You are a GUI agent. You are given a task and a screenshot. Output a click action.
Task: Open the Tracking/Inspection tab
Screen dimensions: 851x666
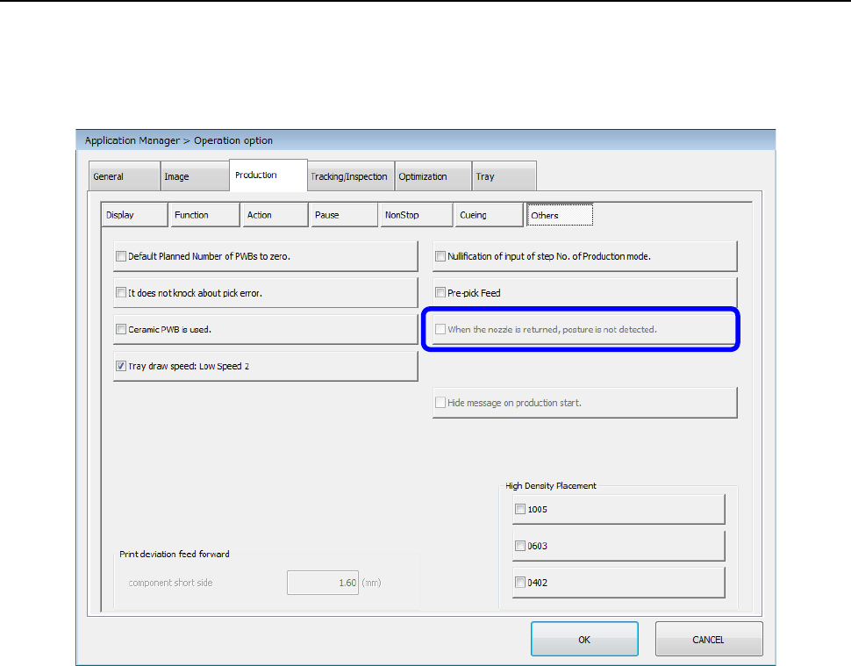point(351,175)
